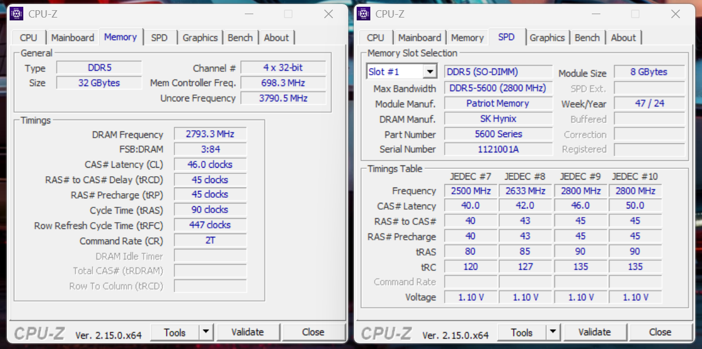702x349 pixels.
Task: Select the 80 tRAS cell under JEDEC #7
Action: point(470,252)
